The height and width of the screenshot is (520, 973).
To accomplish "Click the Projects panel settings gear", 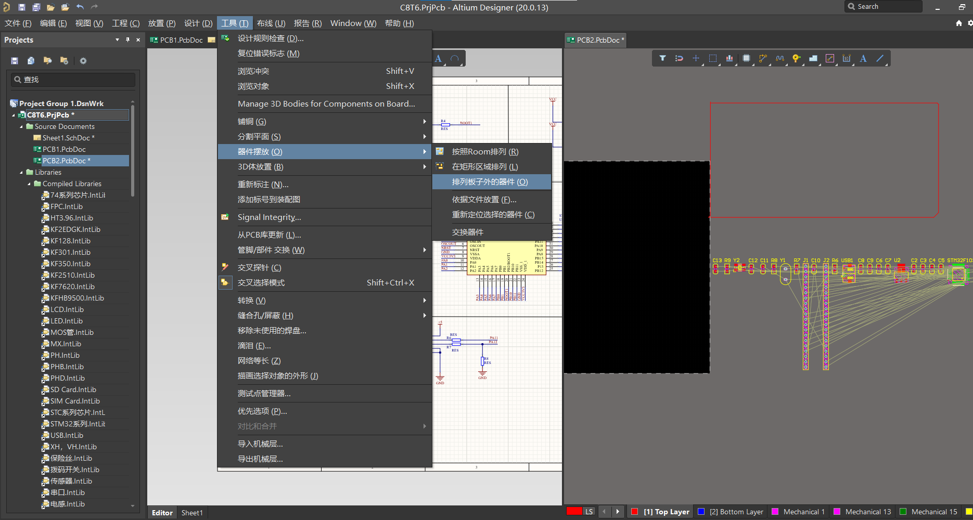I will (x=83, y=61).
